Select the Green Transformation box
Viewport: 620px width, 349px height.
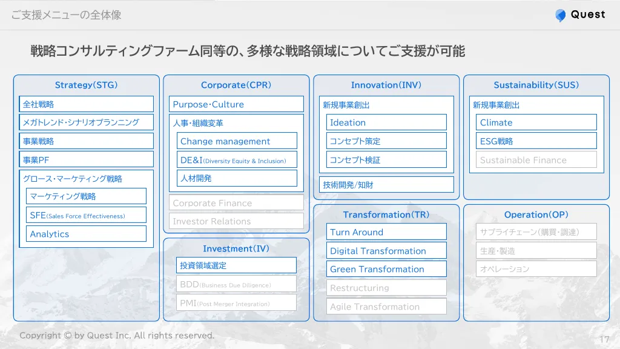pyautogui.click(x=386, y=269)
